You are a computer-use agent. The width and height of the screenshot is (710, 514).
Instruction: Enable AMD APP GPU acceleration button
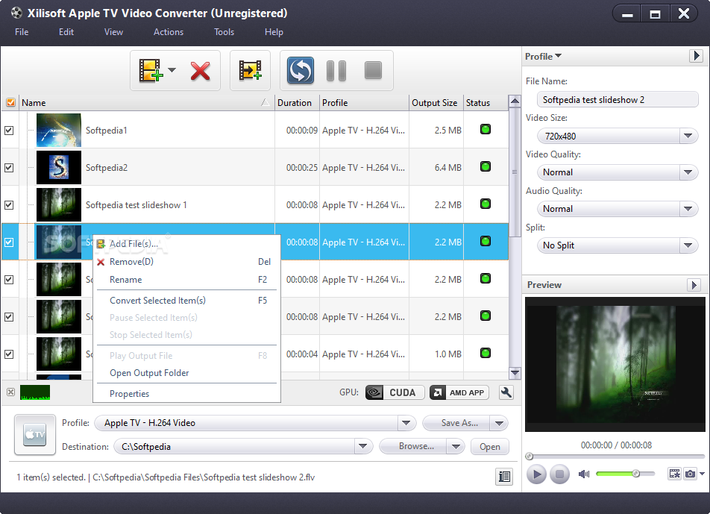coord(459,392)
